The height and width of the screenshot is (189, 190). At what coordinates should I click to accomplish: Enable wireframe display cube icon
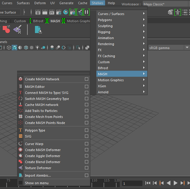pyautogui.click(x=9, y=48)
